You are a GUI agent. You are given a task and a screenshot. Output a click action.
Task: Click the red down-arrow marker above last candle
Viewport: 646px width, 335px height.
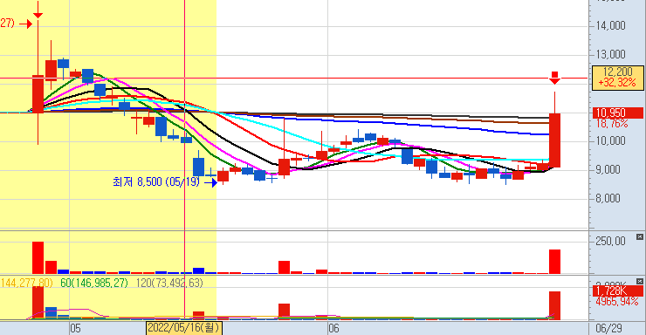pyautogui.click(x=554, y=78)
